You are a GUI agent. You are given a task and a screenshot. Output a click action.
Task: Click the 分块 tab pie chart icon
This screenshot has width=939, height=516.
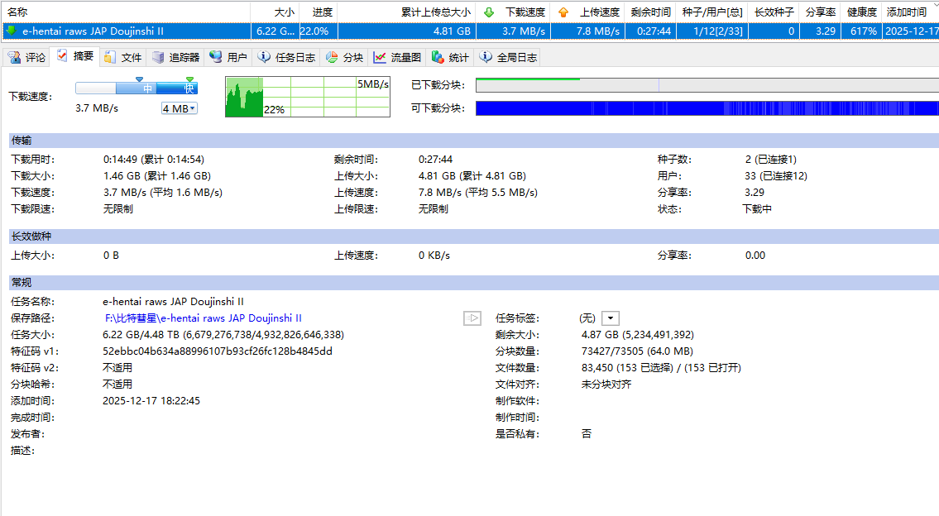coord(332,57)
